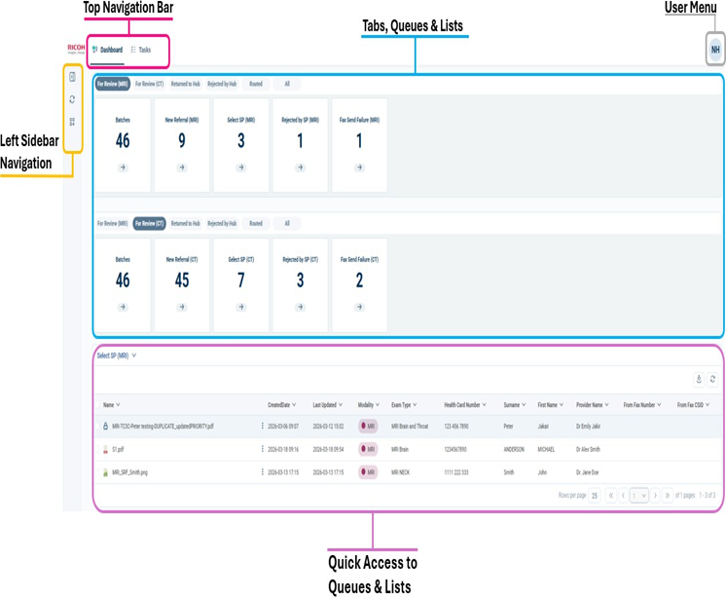Open file S1.pdf in the list

pos(118,449)
